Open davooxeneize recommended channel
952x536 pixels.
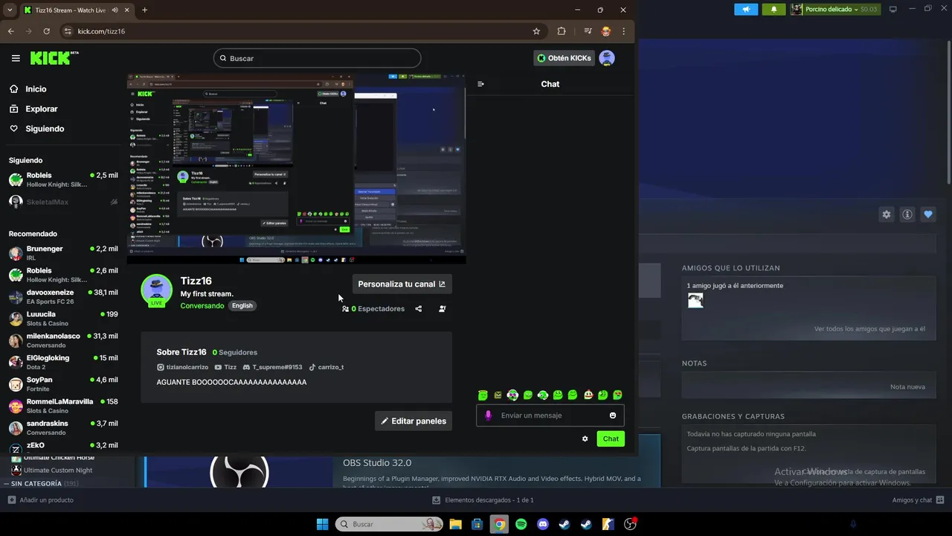coord(63,297)
